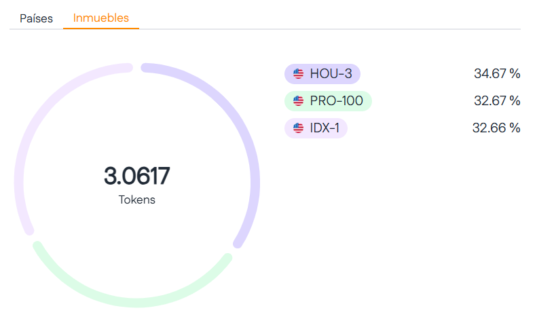Switch to the Países tab
The height and width of the screenshot is (321, 537).
(37, 18)
